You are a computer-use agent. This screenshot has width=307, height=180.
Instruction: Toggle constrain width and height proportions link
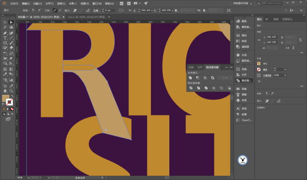[300, 40]
